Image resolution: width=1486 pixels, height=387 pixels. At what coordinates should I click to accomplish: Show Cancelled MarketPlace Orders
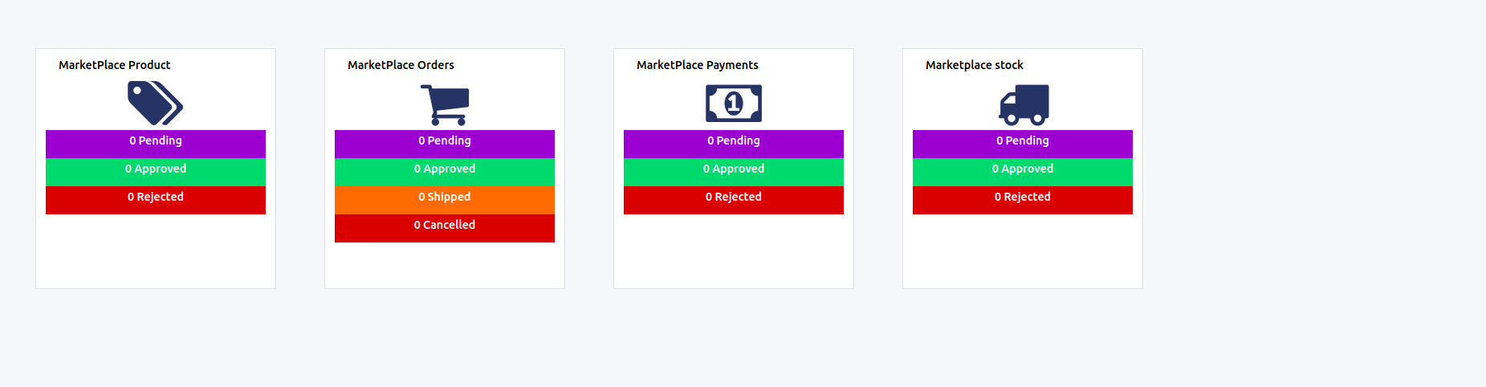click(445, 226)
